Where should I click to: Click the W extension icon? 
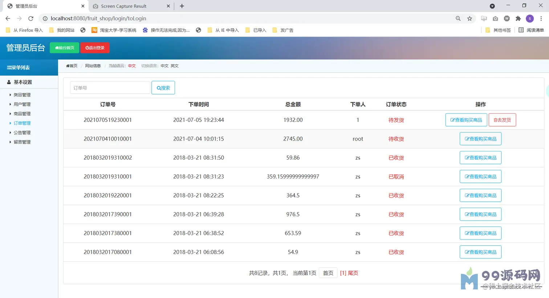pyautogui.click(x=507, y=19)
